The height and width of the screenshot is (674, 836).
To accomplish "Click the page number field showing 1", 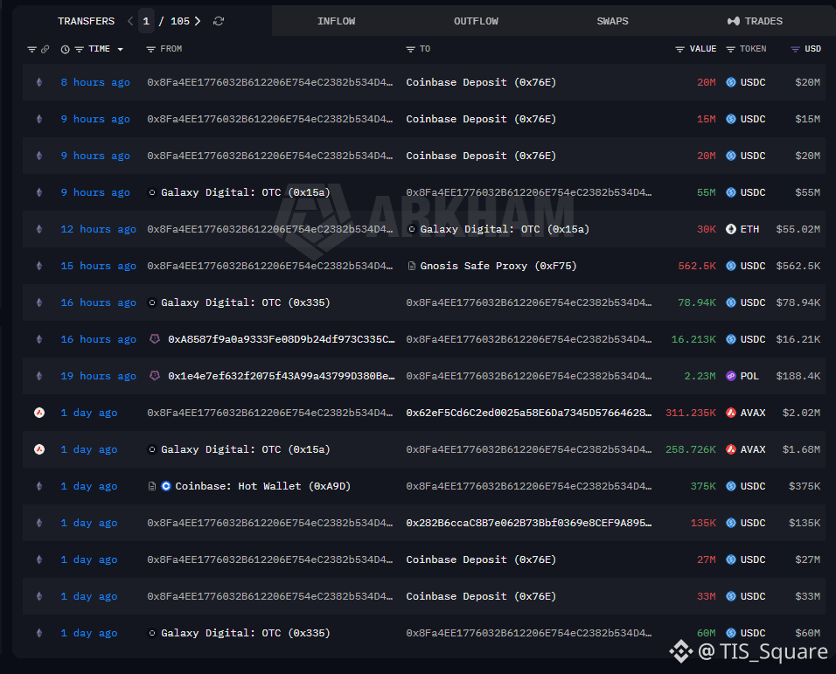I will [146, 21].
